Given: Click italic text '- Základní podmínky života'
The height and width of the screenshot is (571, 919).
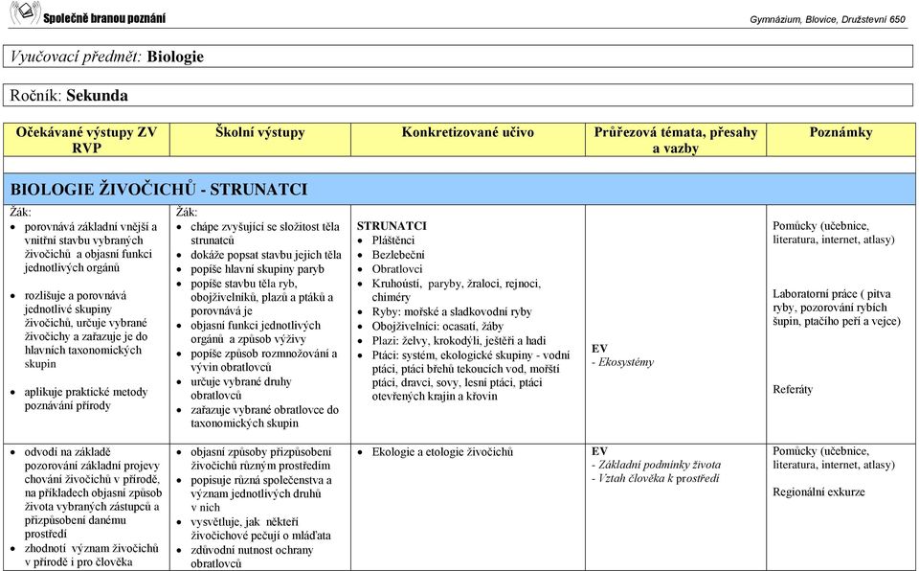Looking at the screenshot, I should click(x=657, y=465).
